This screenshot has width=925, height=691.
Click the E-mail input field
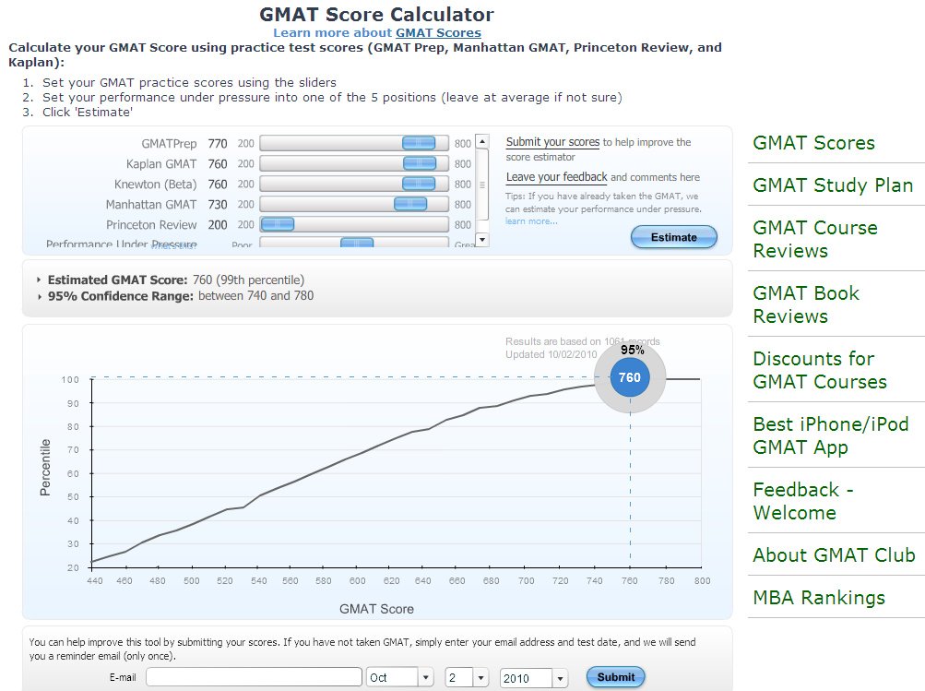tap(254, 677)
